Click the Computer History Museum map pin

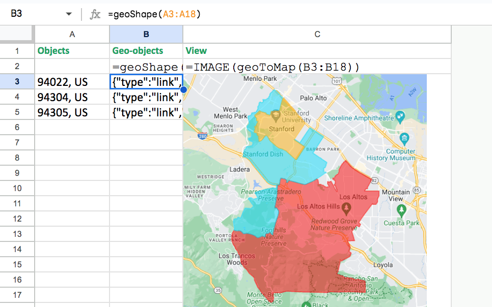point(404,137)
